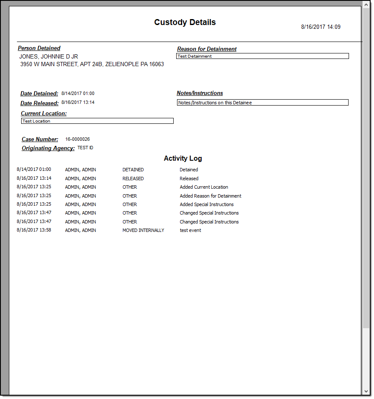Click the Added Reason for Detainment entry

click(x=211, y=196)
